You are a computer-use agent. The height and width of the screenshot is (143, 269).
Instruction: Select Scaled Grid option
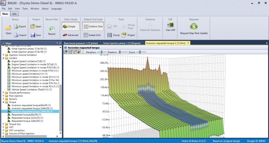pyautogui.click(x=92, y=35)
